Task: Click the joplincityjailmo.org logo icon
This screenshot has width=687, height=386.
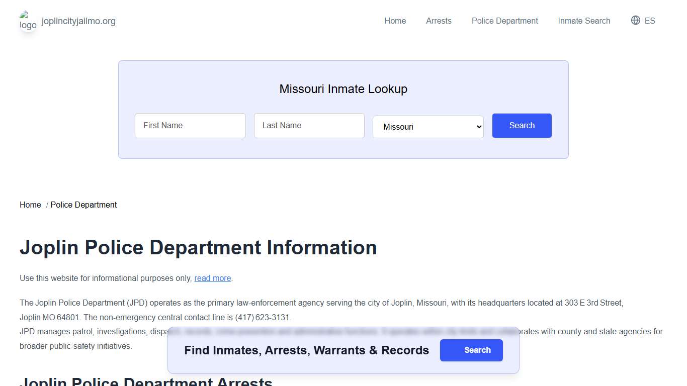Action: click(x=28, y=21)
